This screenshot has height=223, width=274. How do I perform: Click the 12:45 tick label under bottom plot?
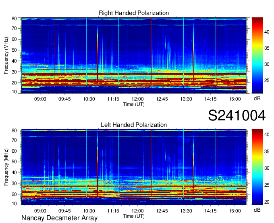click(162, 211)
